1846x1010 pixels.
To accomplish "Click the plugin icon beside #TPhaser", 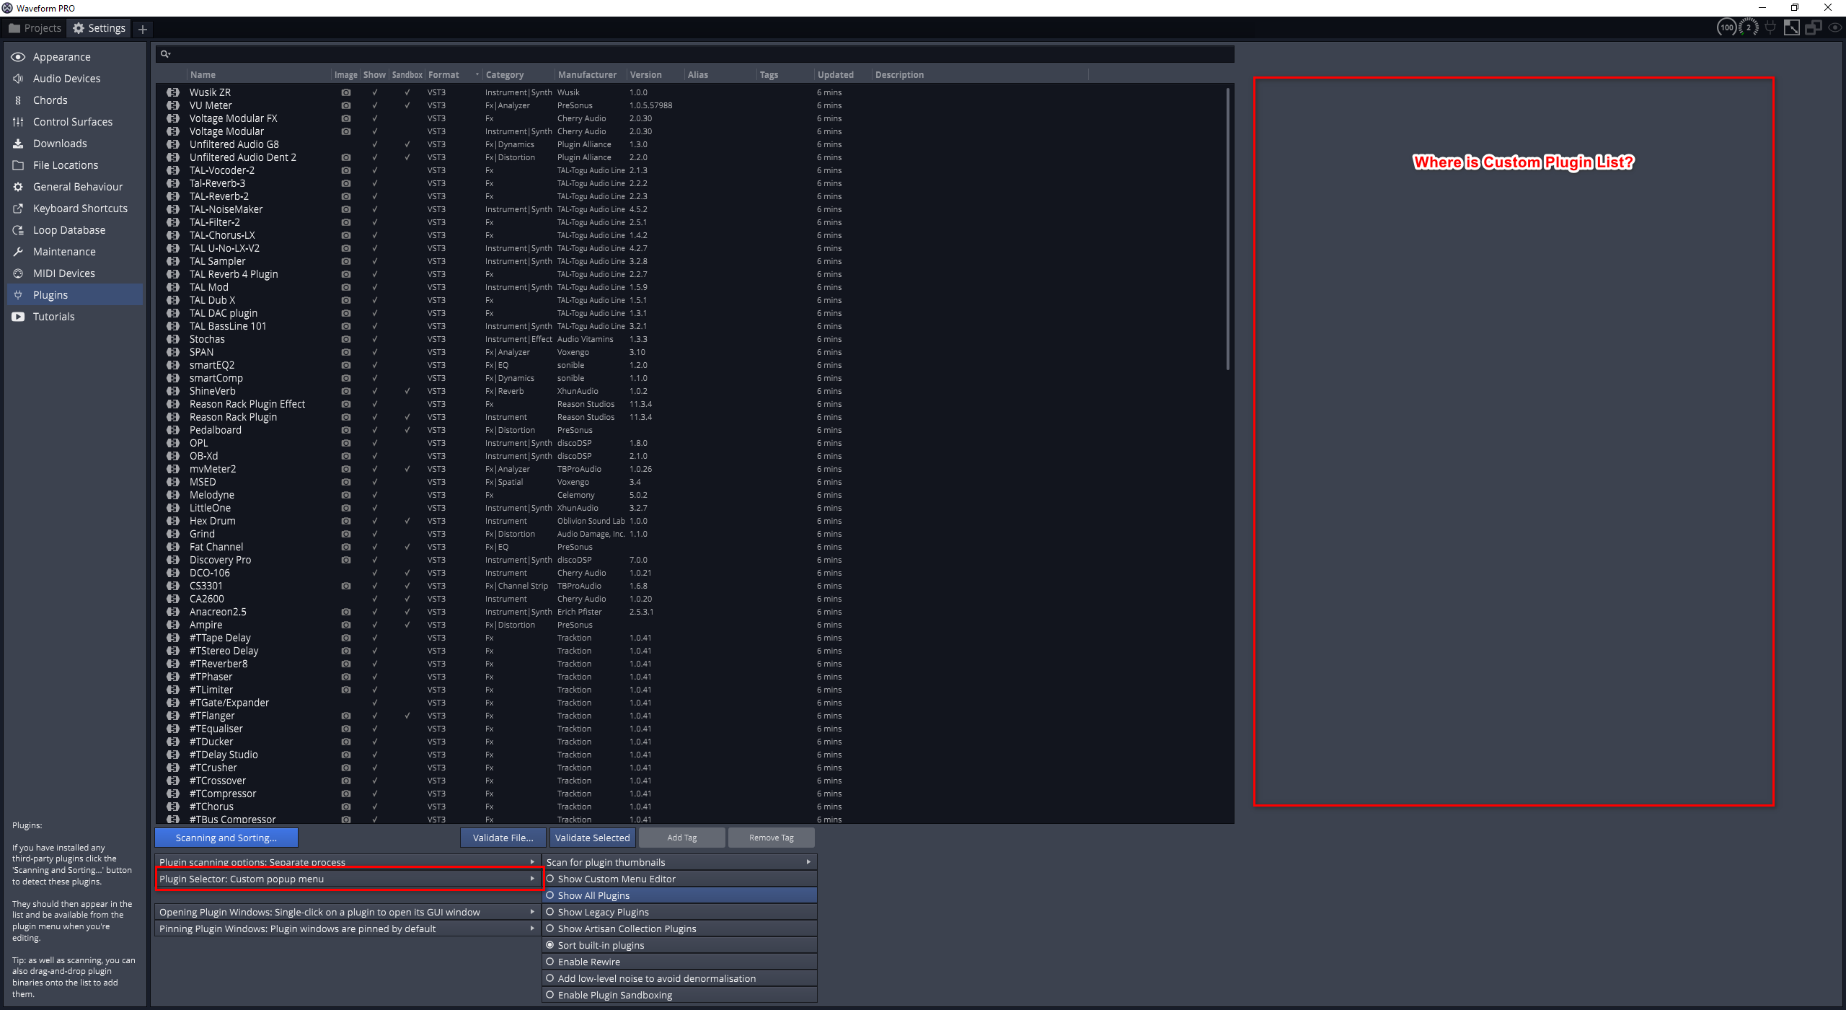I will coord(173,677).
